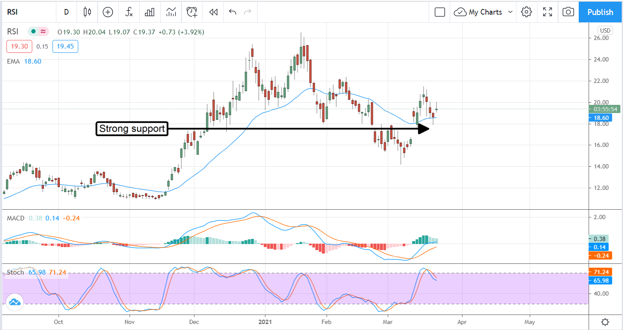623x330 pixels.
Task: Select the candlestick chart style icon
Action: pyautogui.click(x=87, y=12)
